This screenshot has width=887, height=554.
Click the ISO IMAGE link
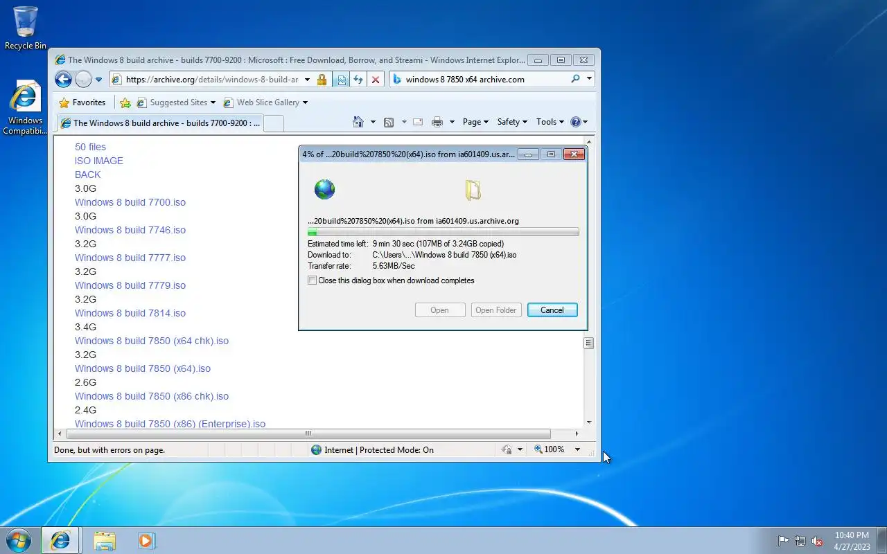pyautogui.click(x=99, y=161)
